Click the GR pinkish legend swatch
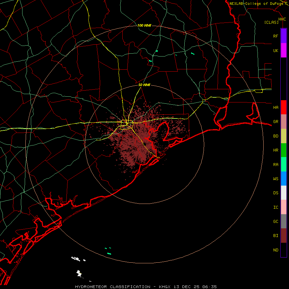289x289 pixels. pyautogui.click(x=284, y=122)
